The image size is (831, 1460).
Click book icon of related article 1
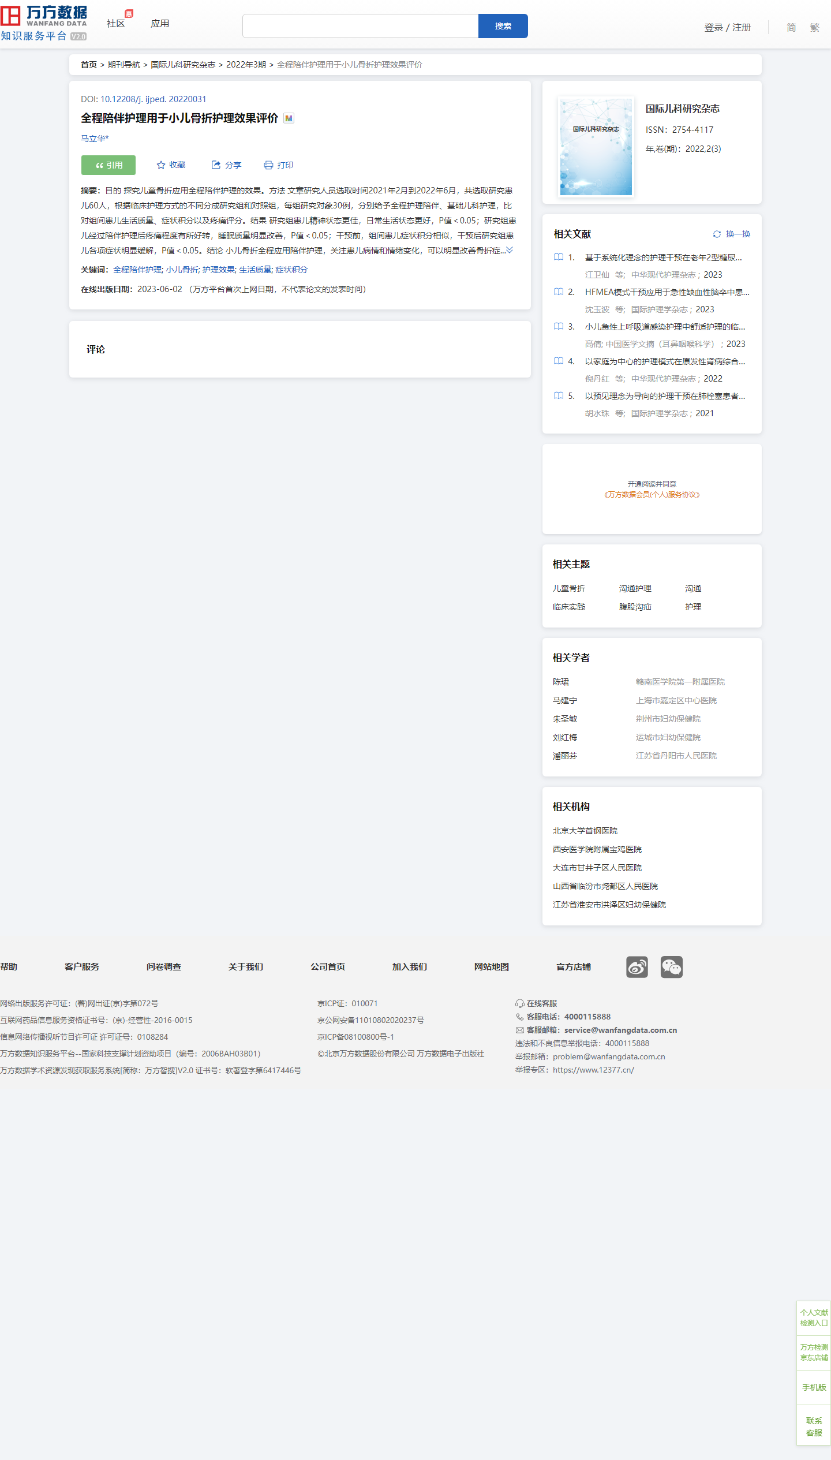click(x=559, y=257)
